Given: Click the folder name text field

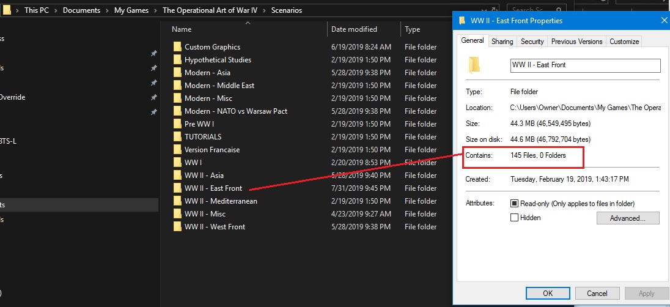Looking at the screenshot, I should [585, 65].
